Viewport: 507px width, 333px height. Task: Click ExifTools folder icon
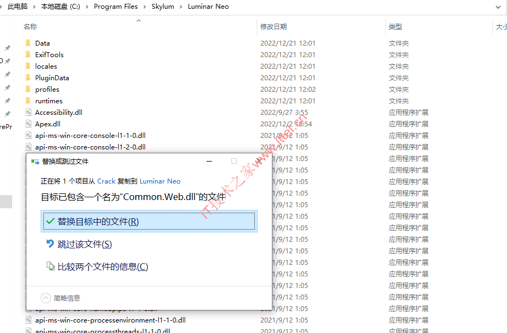pos(28,54)
